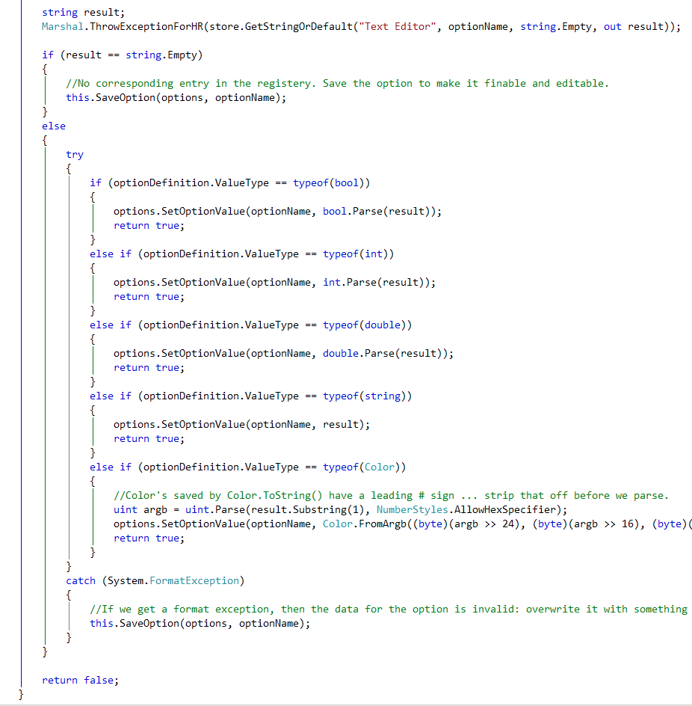Click typeof(int) in the else-if condition
692x706 pixels.
point(358,254)
